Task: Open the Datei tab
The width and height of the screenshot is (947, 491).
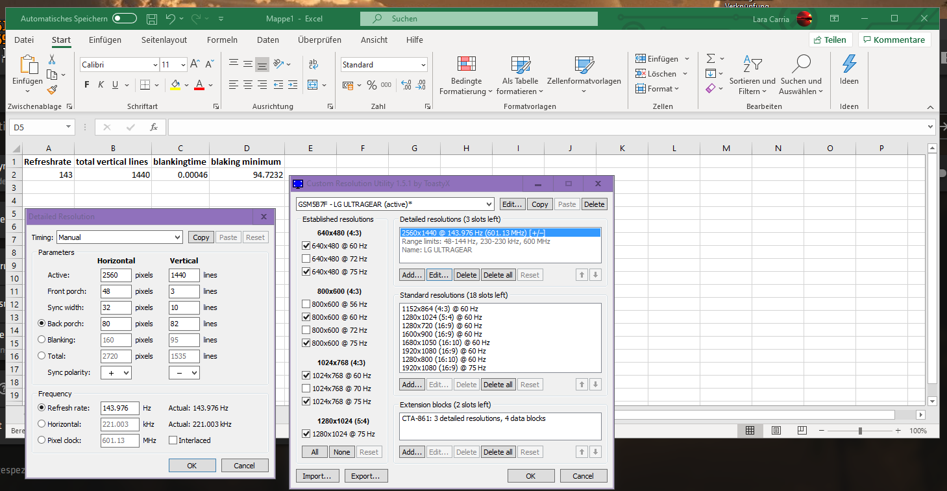Action: point(24,40)
